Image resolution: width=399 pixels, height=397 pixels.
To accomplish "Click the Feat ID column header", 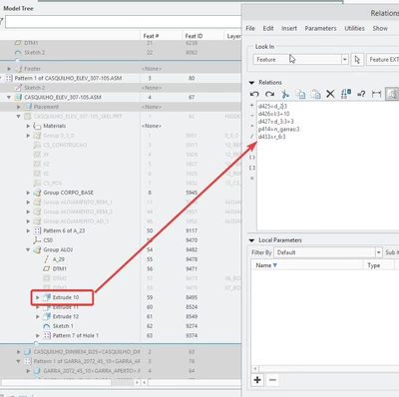I will click(x=202, y=36).
